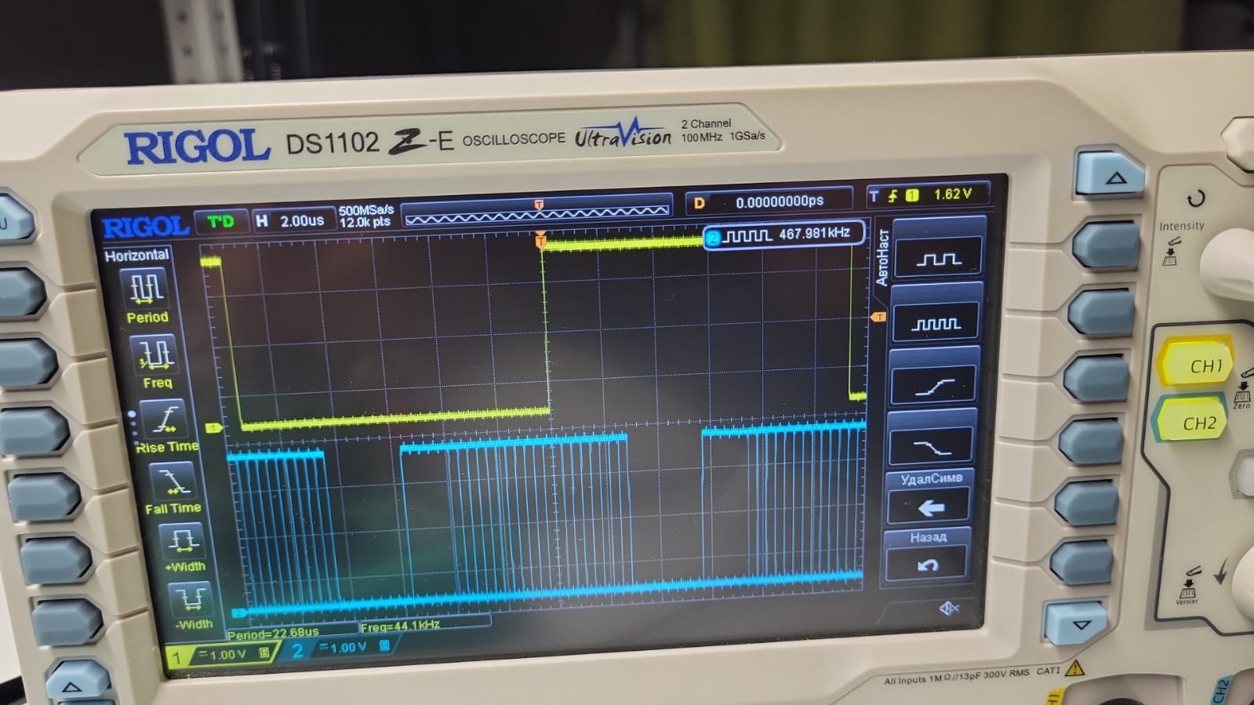Click the Назад undo arrow
Viewport: 1254px width, 705px height.
pos(927,565)
